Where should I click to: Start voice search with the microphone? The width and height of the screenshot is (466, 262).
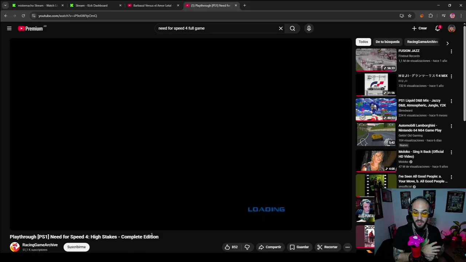[309, 28]
